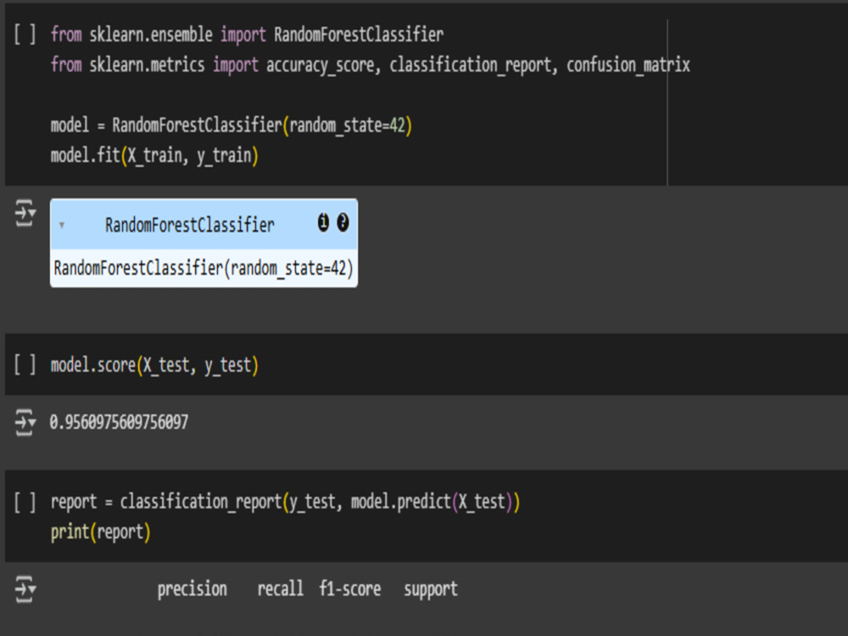Image resolution: width=848 pixels, height=636 pixels.
Task: Click the RandomForestClassifier(random_state=42) estimator parameters text
Action: (204, 268)
